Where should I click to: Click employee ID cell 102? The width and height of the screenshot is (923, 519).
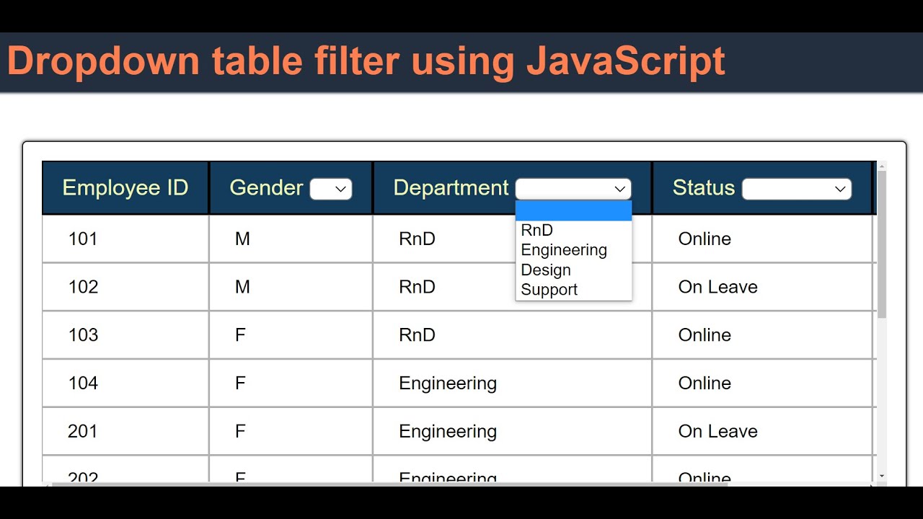(x=125, y=287)
